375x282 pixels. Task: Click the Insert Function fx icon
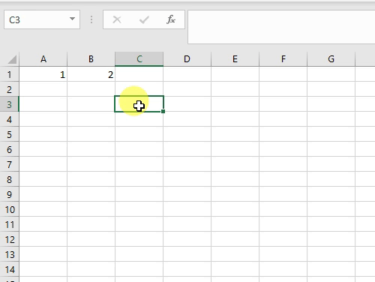pyautogui.click(x=171, y=19)
